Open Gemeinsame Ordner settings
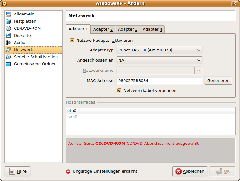Image resolution: width=240 pixels, height=181 pixels. click(x=34, y=64)
